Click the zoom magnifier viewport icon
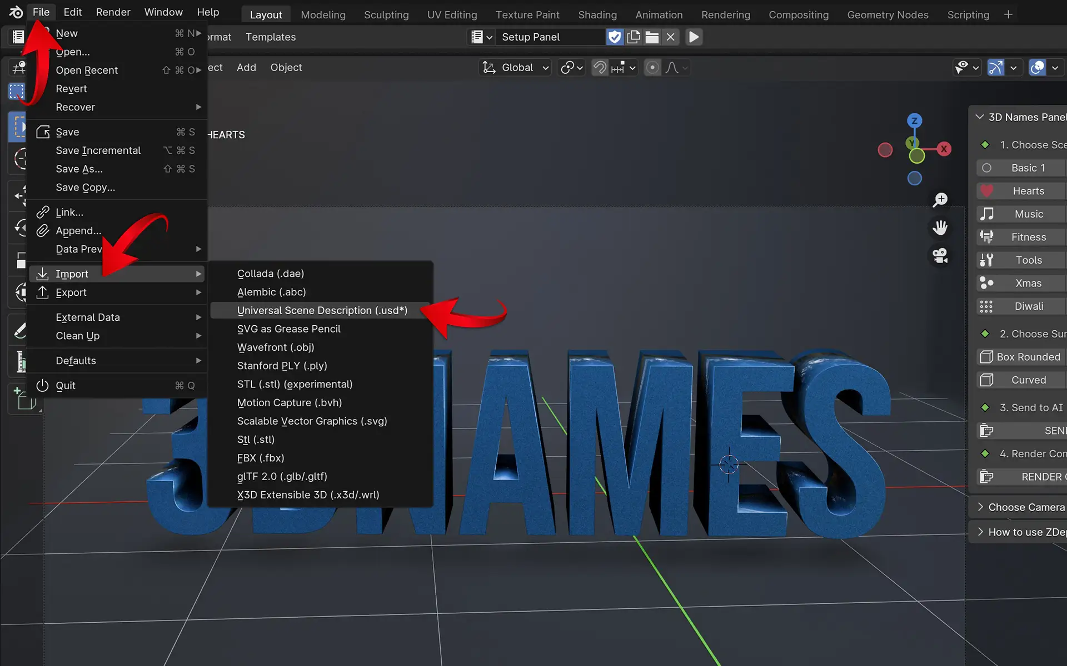Screen dimensions: 1067x666 [x=940, y=200]
